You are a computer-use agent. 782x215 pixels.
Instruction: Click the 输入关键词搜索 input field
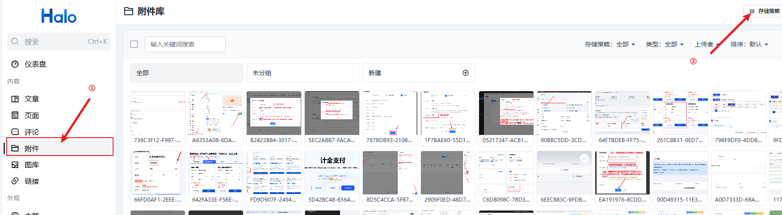click(x=185, y=44)
